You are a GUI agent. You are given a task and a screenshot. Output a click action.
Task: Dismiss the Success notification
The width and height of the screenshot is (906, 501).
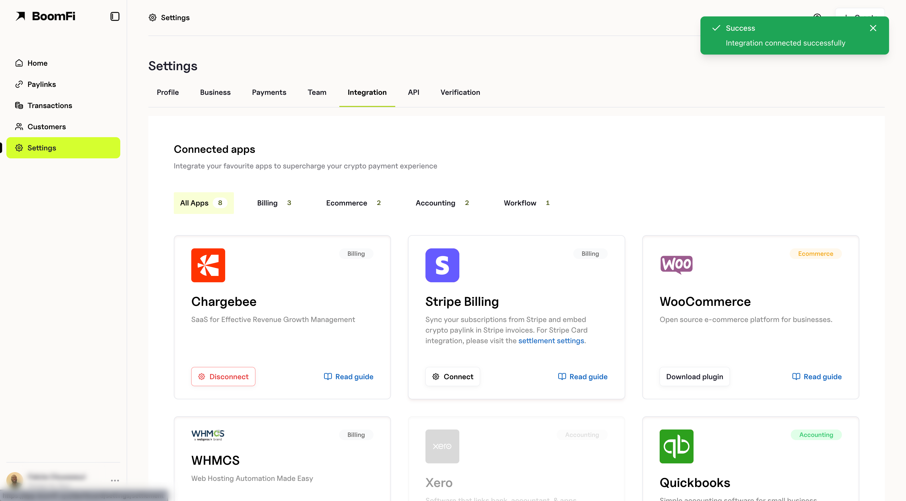coord(873,28)
